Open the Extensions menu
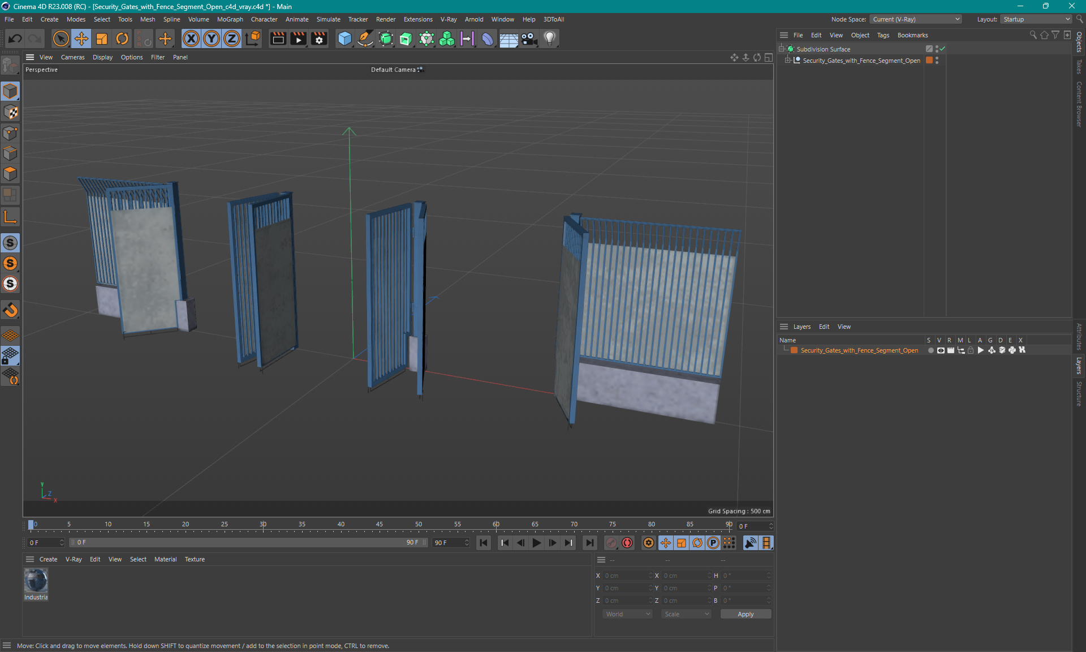Viewport: 1086px width, 652px height. pos(418,19)
